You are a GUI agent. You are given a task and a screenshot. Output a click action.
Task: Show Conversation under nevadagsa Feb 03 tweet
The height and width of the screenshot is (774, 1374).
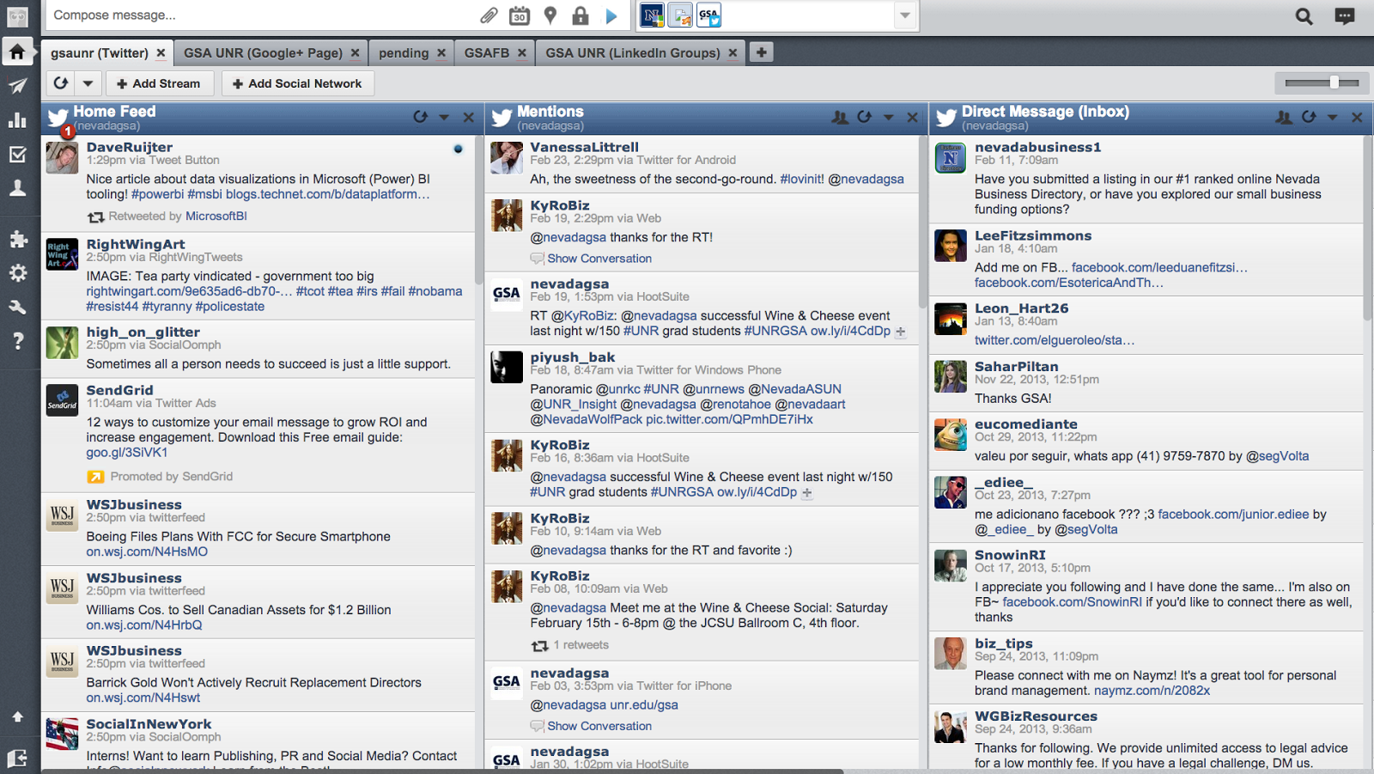coord(599,726)
